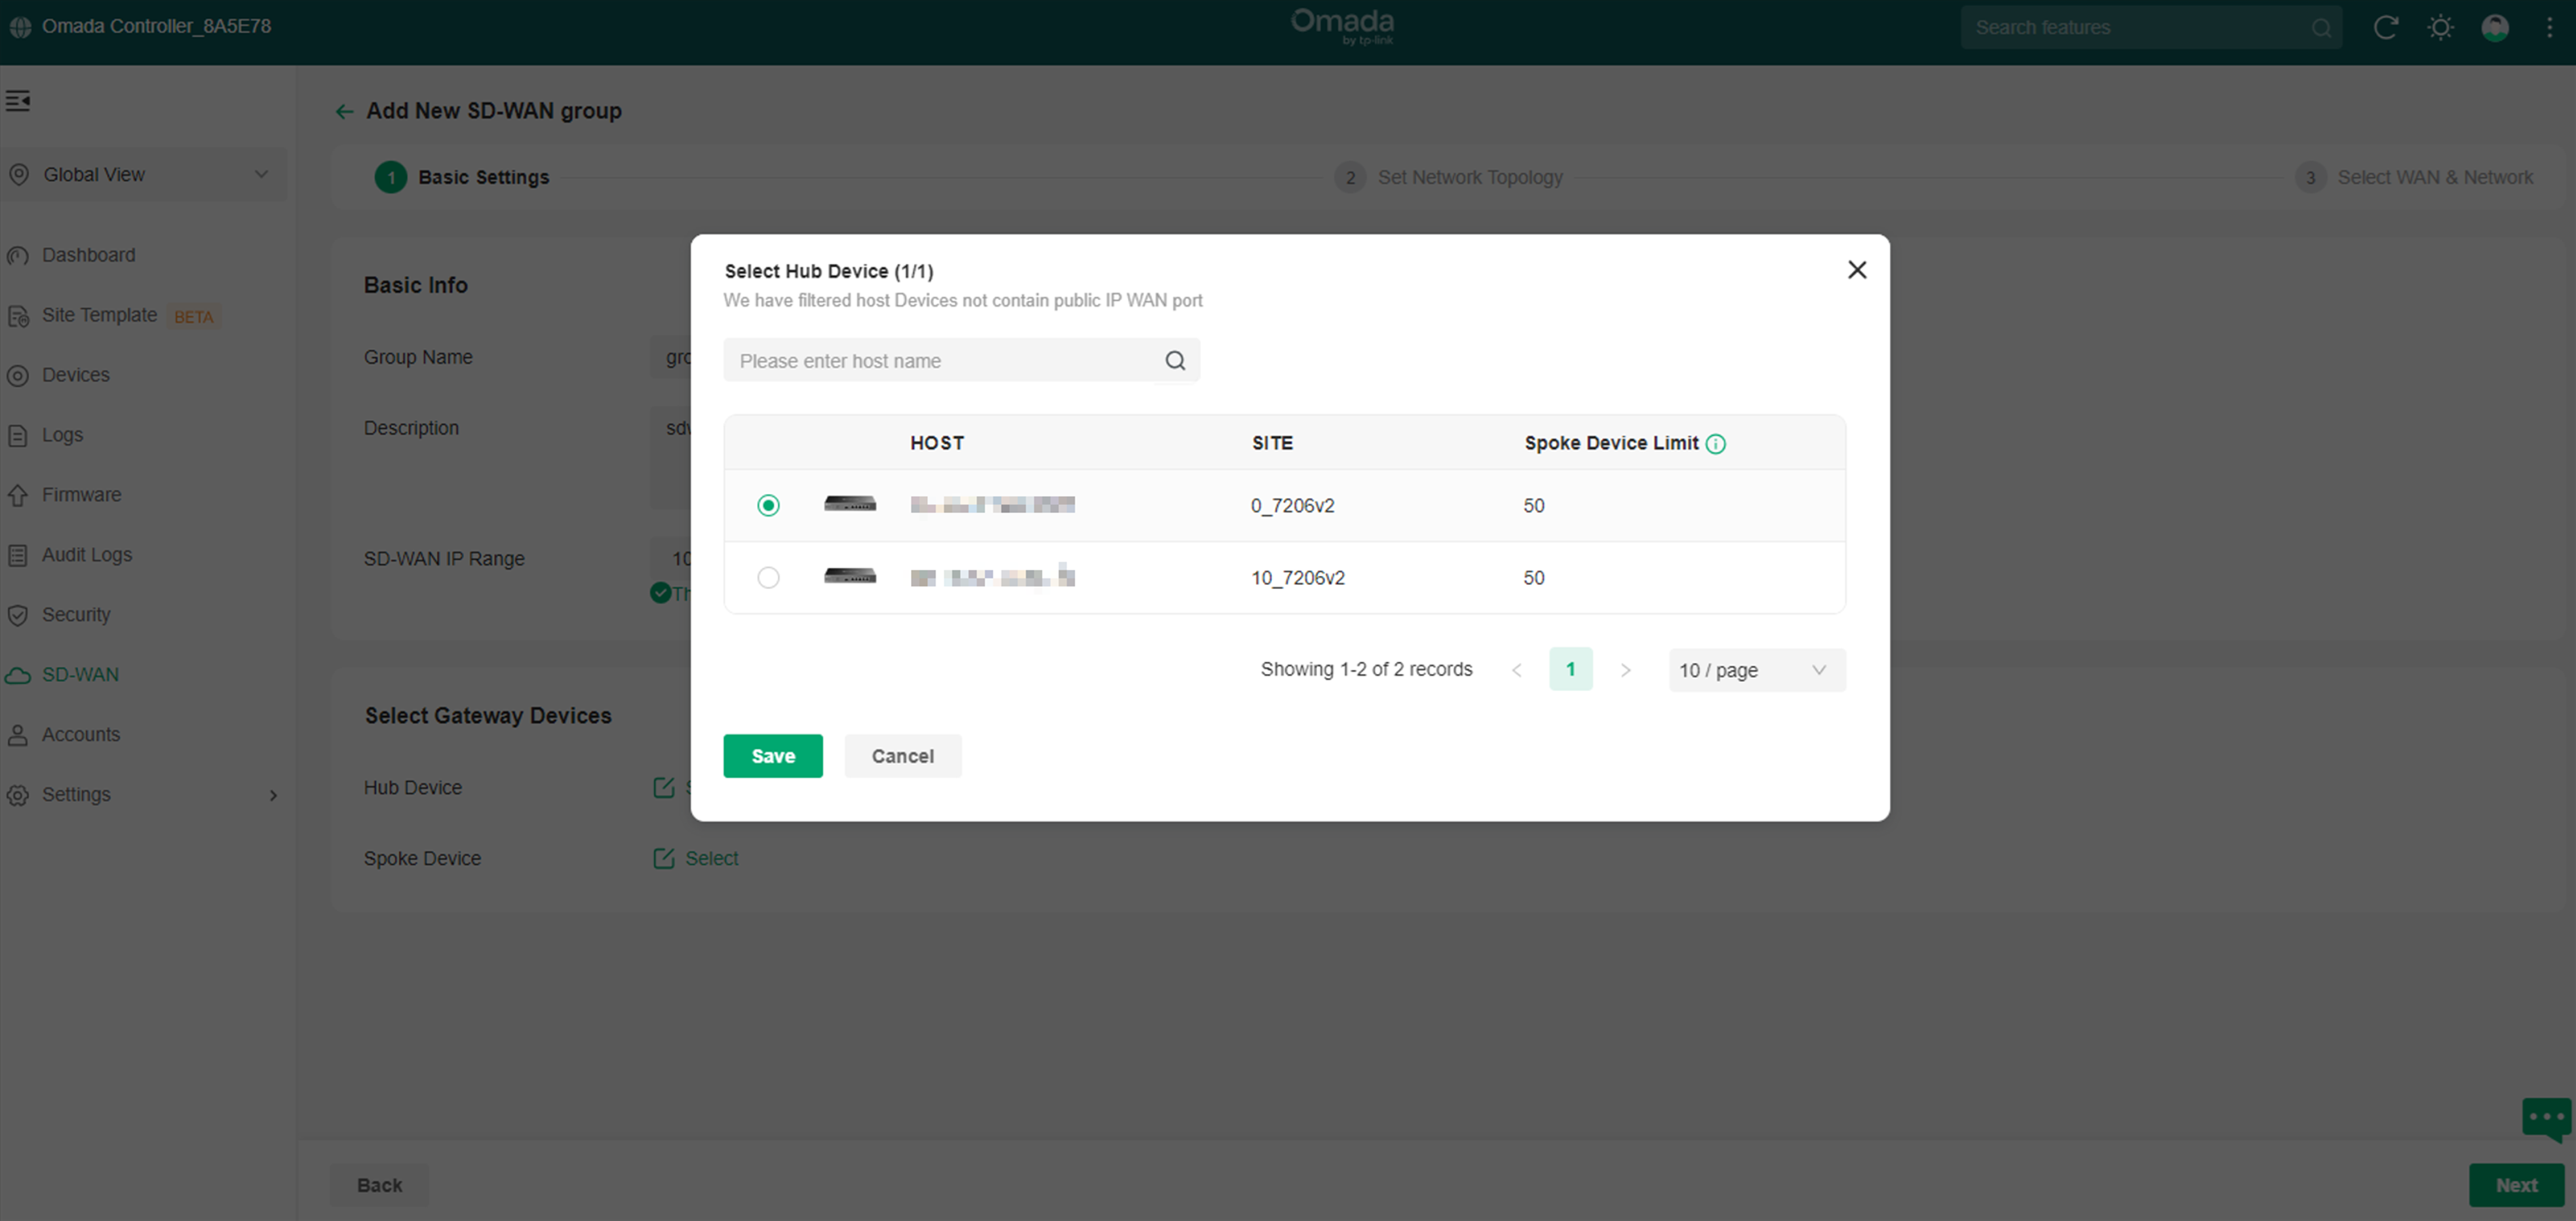Click the Set Network Topology step

click(x=1449, y=177)
